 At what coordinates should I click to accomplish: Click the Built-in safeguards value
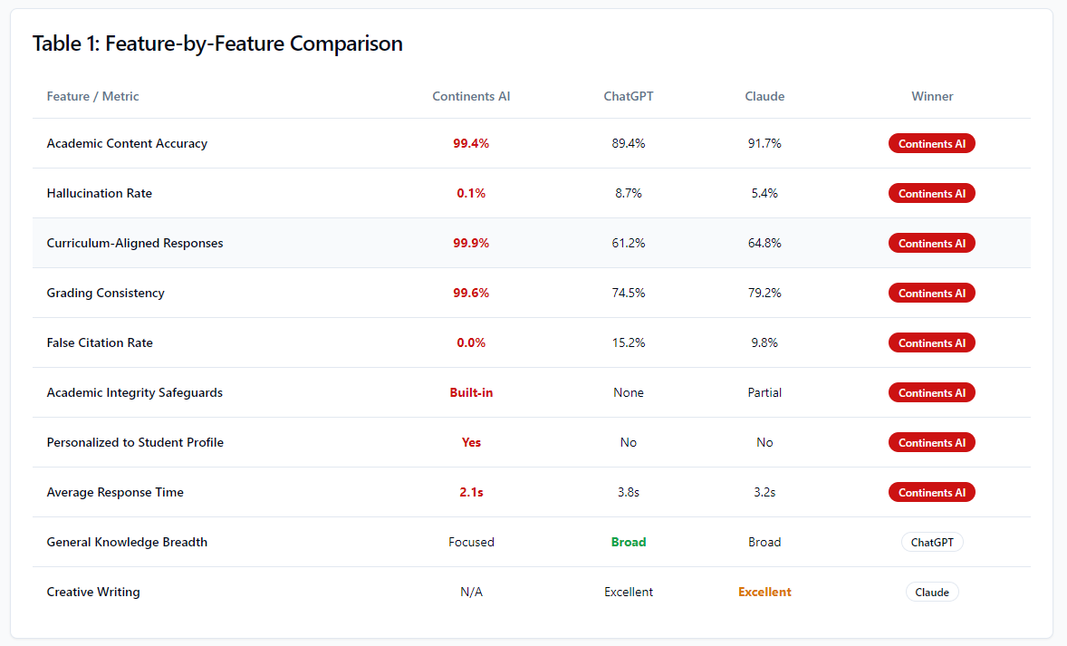pyautogui.click(x=471, y=393)
